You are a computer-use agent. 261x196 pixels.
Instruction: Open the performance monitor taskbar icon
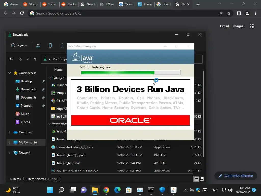click(140, 190)
